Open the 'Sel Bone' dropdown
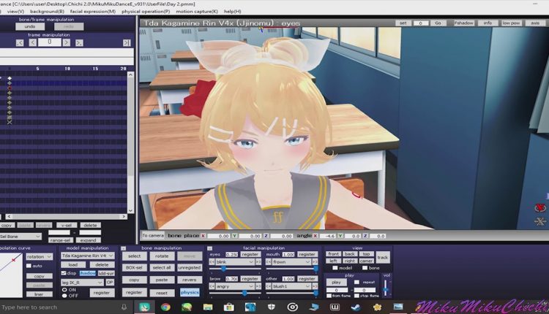Viewport: 549px width, 314px height. 20,237
